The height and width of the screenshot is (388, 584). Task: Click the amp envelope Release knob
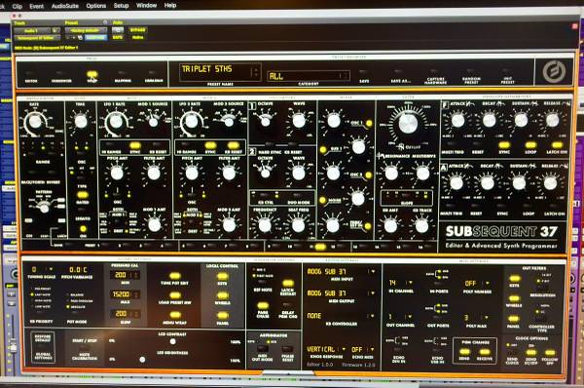550,183
